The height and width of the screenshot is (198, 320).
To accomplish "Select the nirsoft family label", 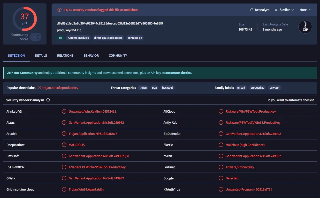I will 241,88.
